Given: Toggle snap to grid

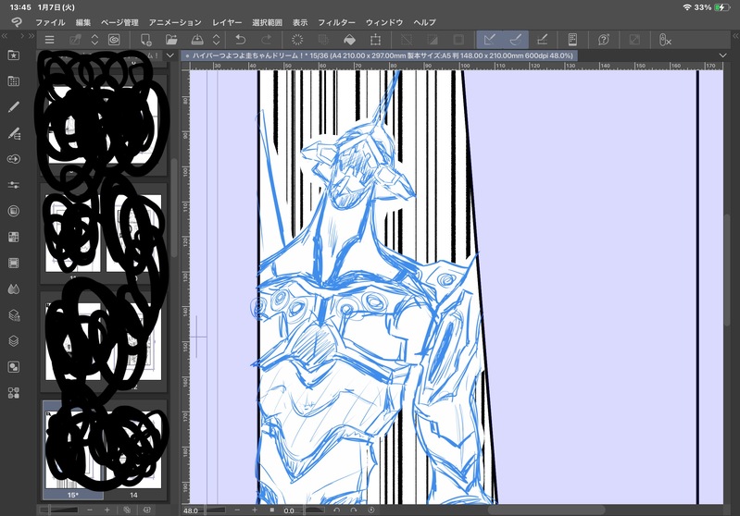Looking at the screenshot, I should (542, 40).
